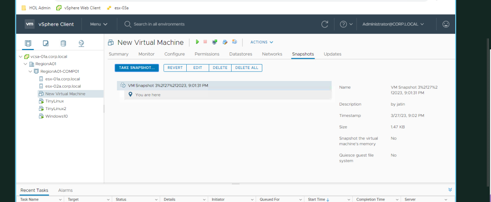Click the You are here location pin

coord(130,95)
